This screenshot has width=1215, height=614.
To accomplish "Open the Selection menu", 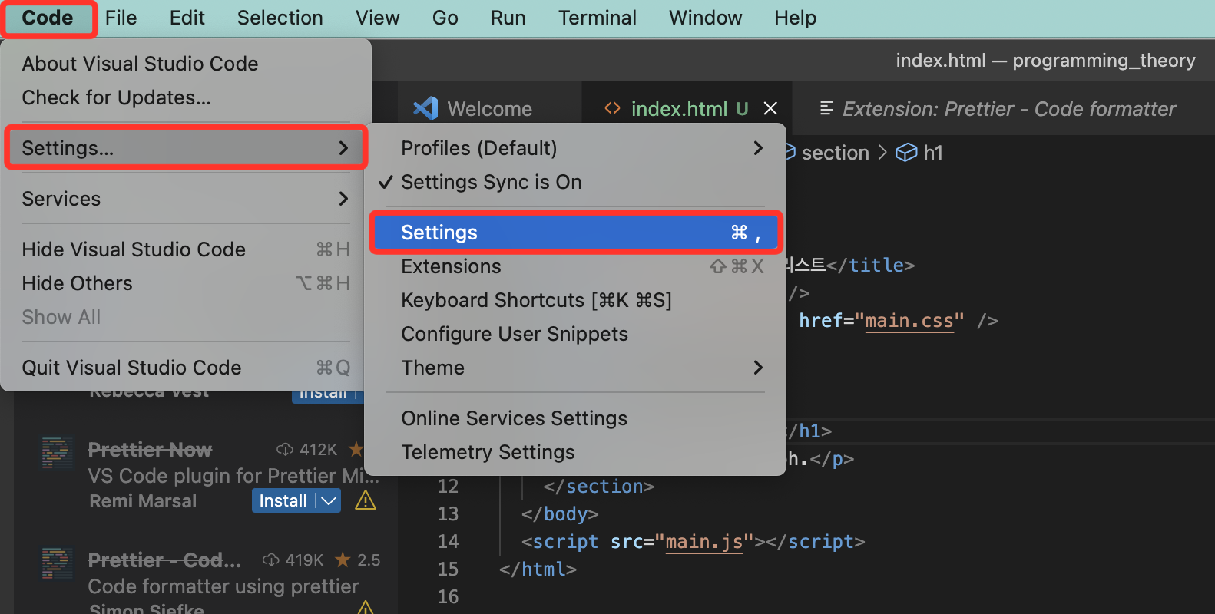I will [280, 18].
